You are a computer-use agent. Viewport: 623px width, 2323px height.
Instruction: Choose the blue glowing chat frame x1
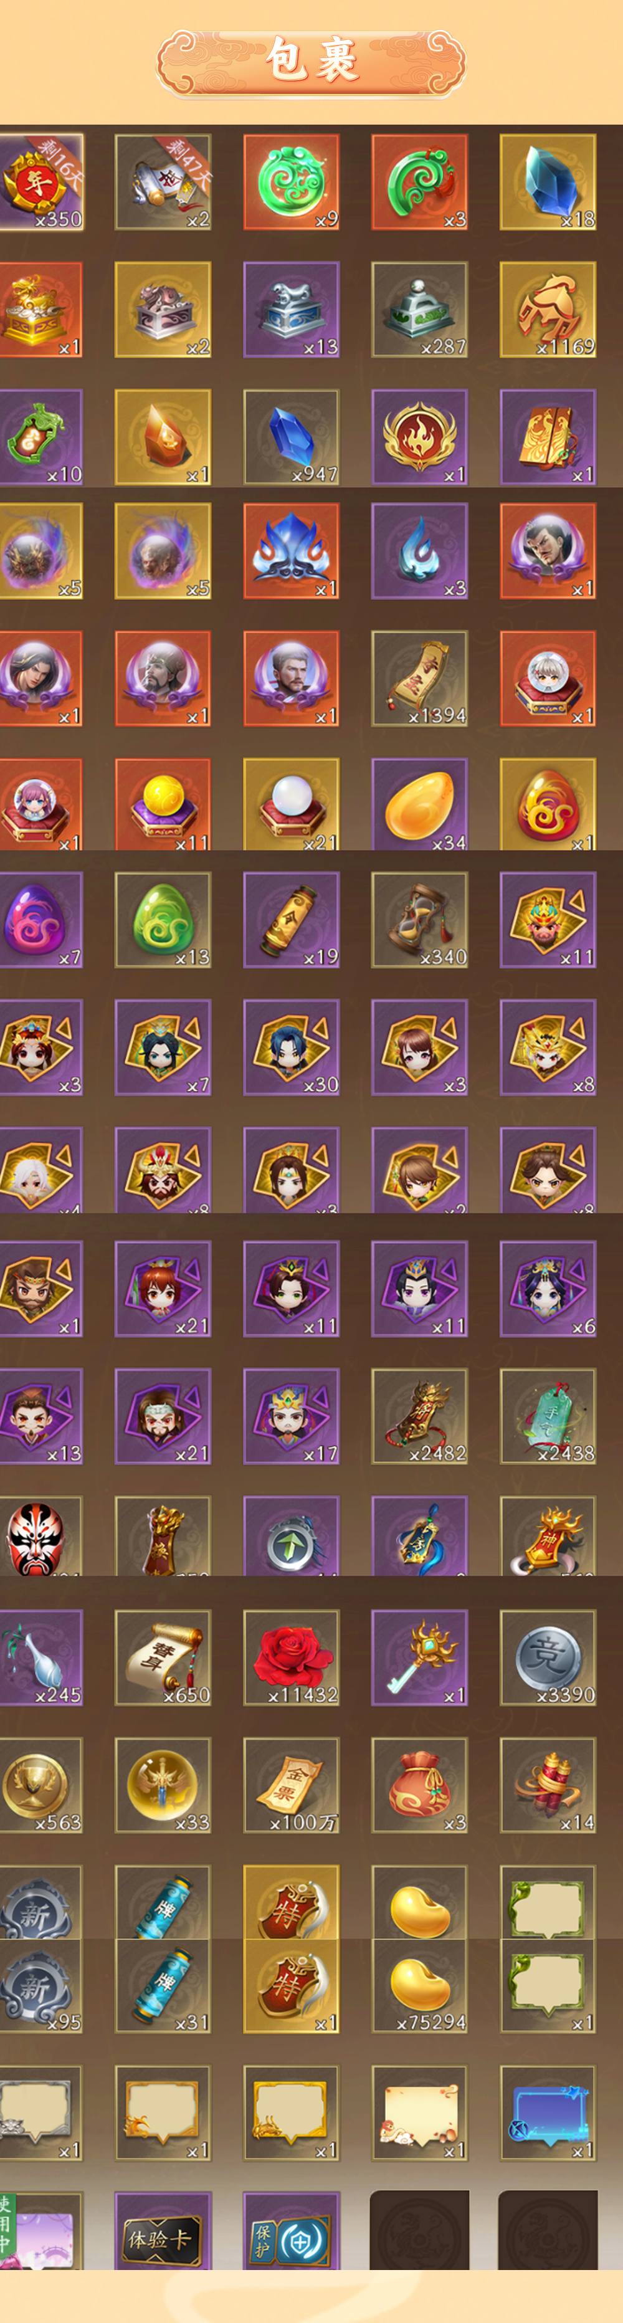547,2114
